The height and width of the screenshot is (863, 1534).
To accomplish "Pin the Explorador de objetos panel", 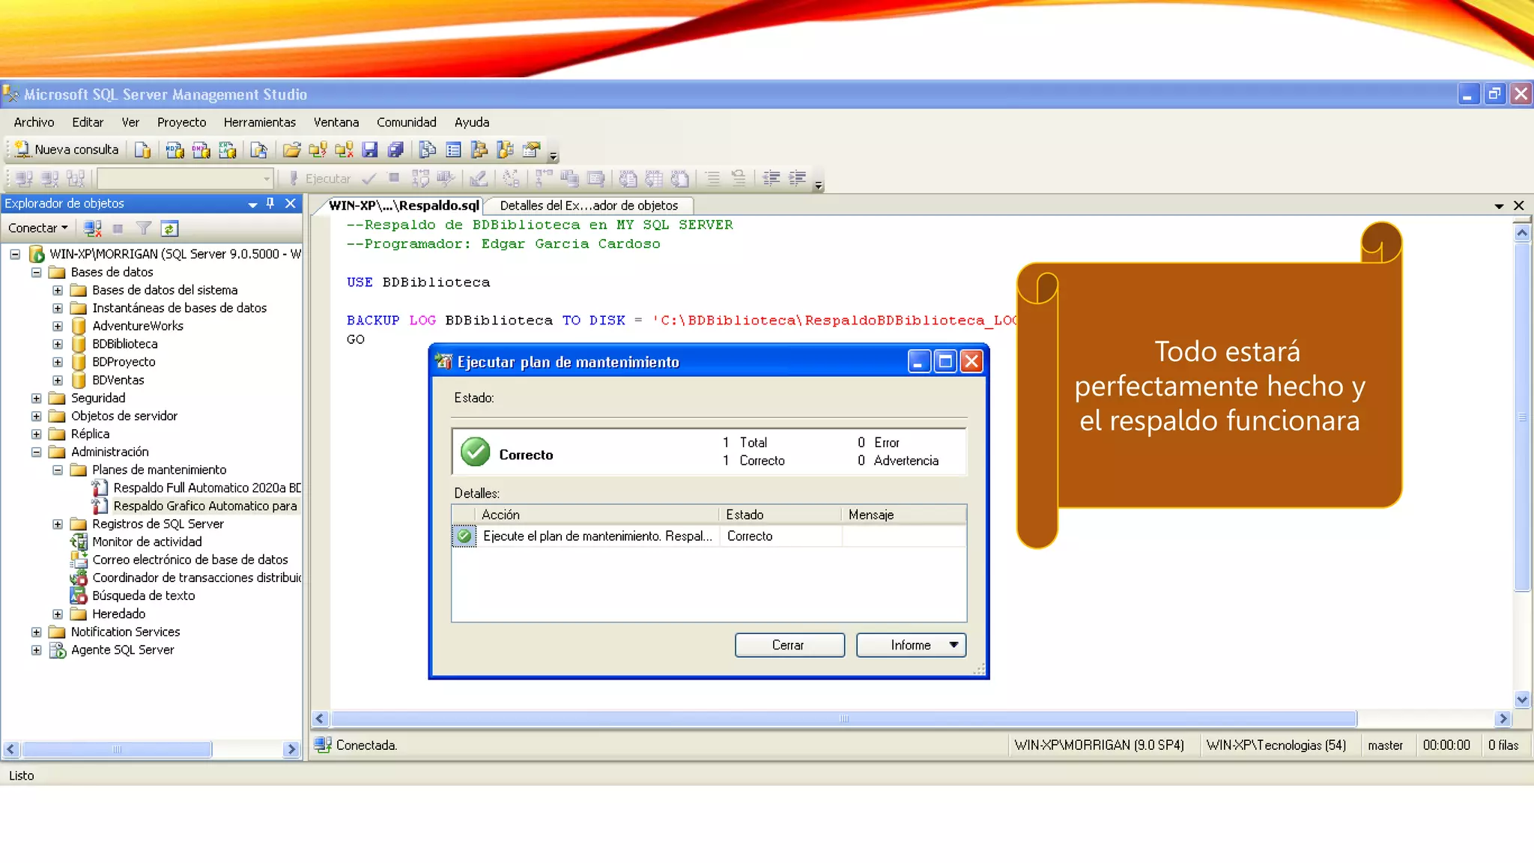I will 270,203.
